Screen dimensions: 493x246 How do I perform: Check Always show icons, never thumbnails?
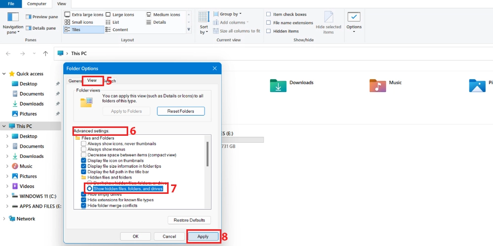84,144
